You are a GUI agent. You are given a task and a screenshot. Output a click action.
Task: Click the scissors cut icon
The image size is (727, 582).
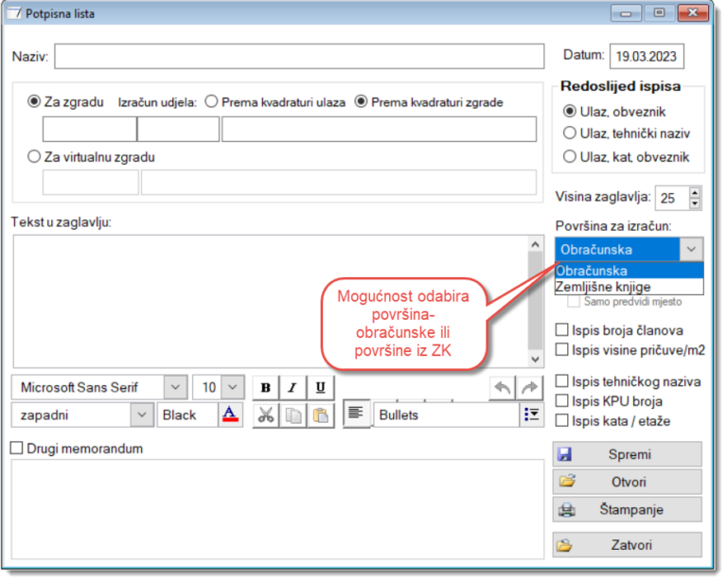point(265,414)
